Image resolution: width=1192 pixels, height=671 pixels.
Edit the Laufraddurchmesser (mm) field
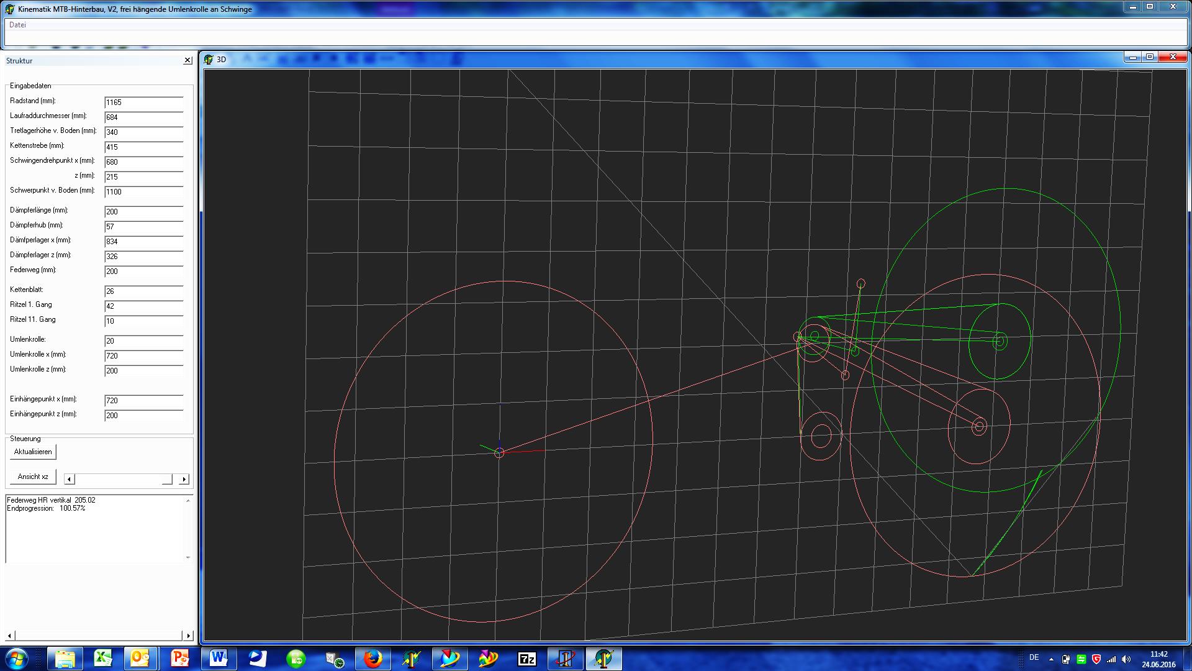click(x=144, y=117)
